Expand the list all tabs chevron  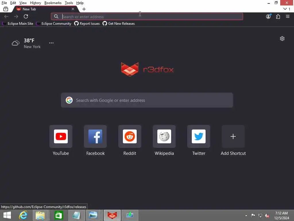[x=285, y=9]
